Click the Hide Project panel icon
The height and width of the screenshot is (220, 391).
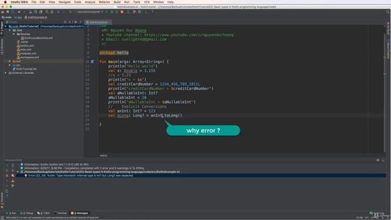(81, 22)
